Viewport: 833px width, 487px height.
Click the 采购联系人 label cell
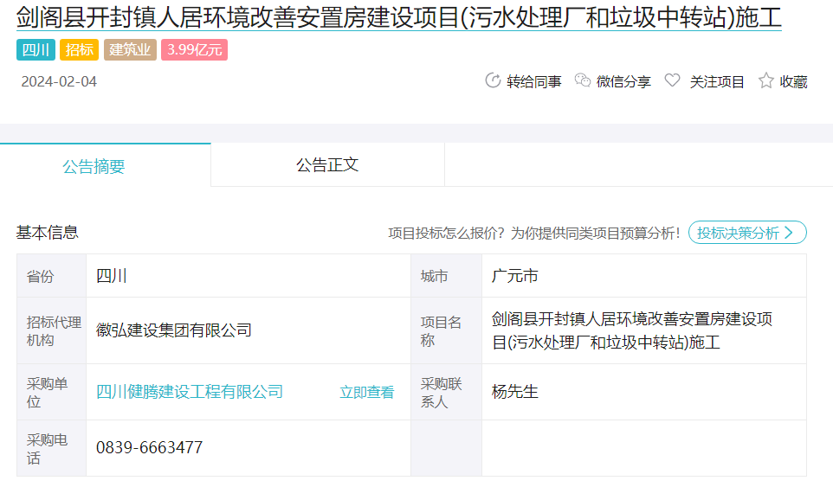[446, 392]
